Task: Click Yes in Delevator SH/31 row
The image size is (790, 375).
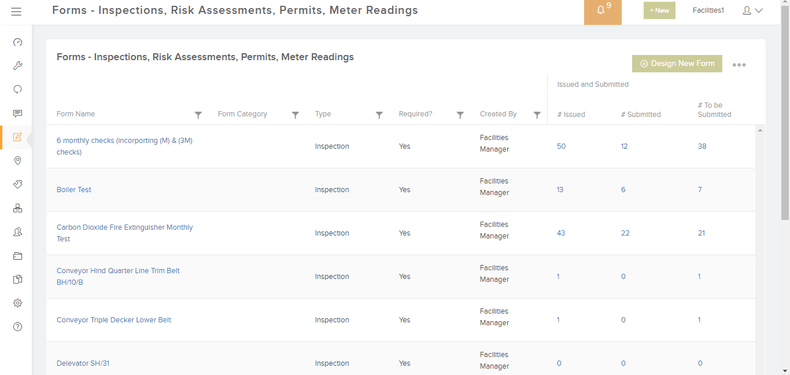Action: pyautogui.click(x=405, y=363)
